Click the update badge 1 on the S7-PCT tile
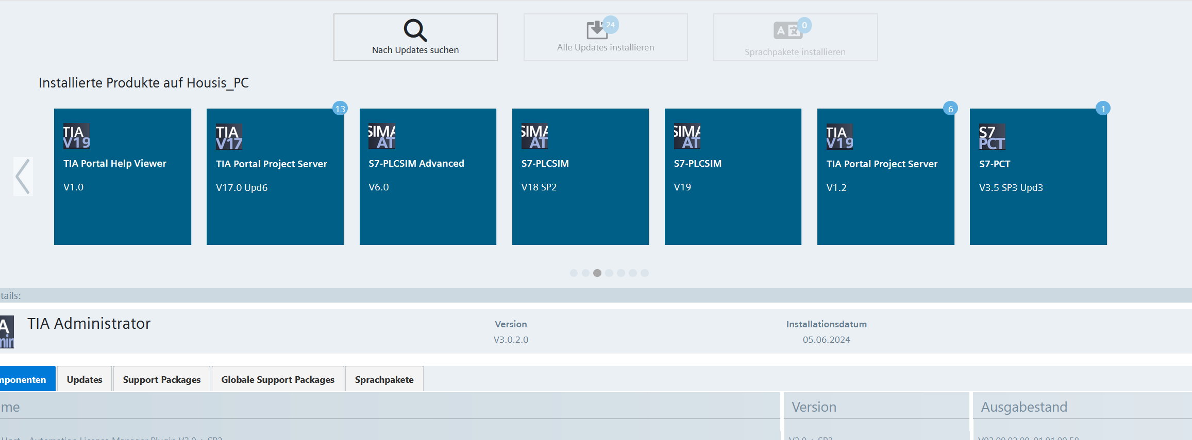1192x440 pixels. click(1103, 109)
